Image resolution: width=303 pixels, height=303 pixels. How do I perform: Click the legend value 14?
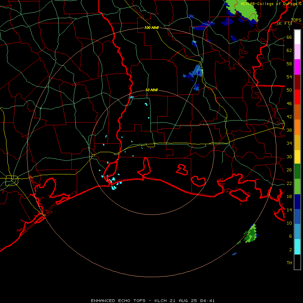coord(289,210)
